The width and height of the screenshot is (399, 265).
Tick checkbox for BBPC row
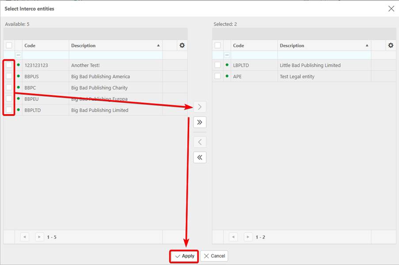click(9, 88)
